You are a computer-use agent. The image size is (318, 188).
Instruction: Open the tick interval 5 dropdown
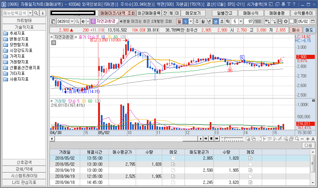(x=241, y=21)
